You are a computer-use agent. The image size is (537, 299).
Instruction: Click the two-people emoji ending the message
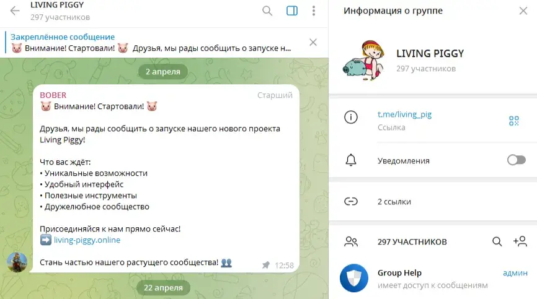tap(226, 262)
